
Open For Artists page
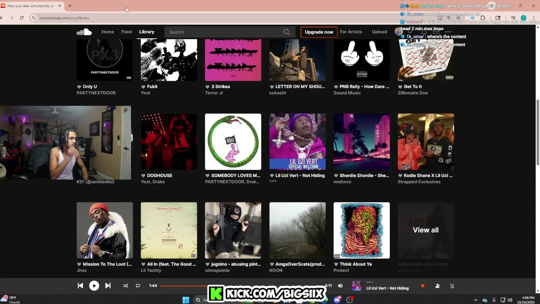[x=351, y=32]
